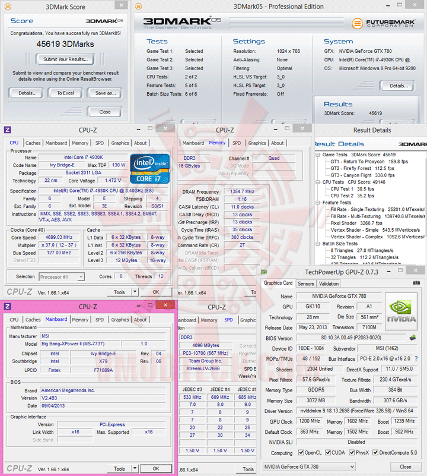The height and width of the screenshot is (476, 427).
Task: Click the purple Z icon of CPU-Z CPU window
Action: point(8,130)
